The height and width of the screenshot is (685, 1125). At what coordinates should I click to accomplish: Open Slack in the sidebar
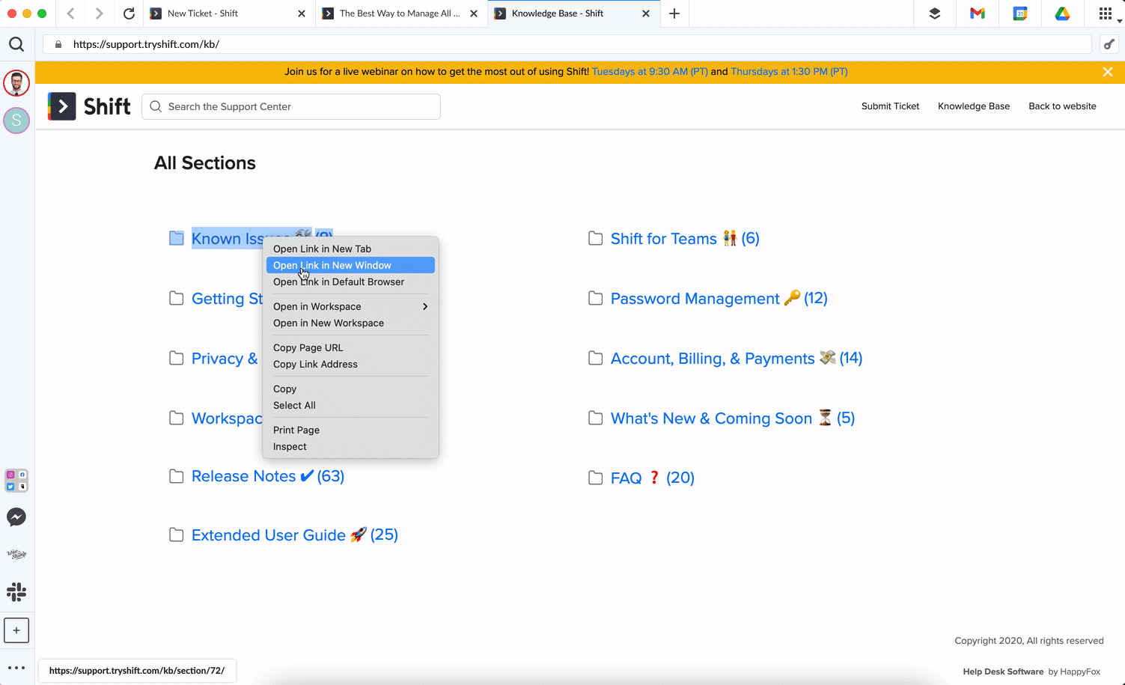16,592
